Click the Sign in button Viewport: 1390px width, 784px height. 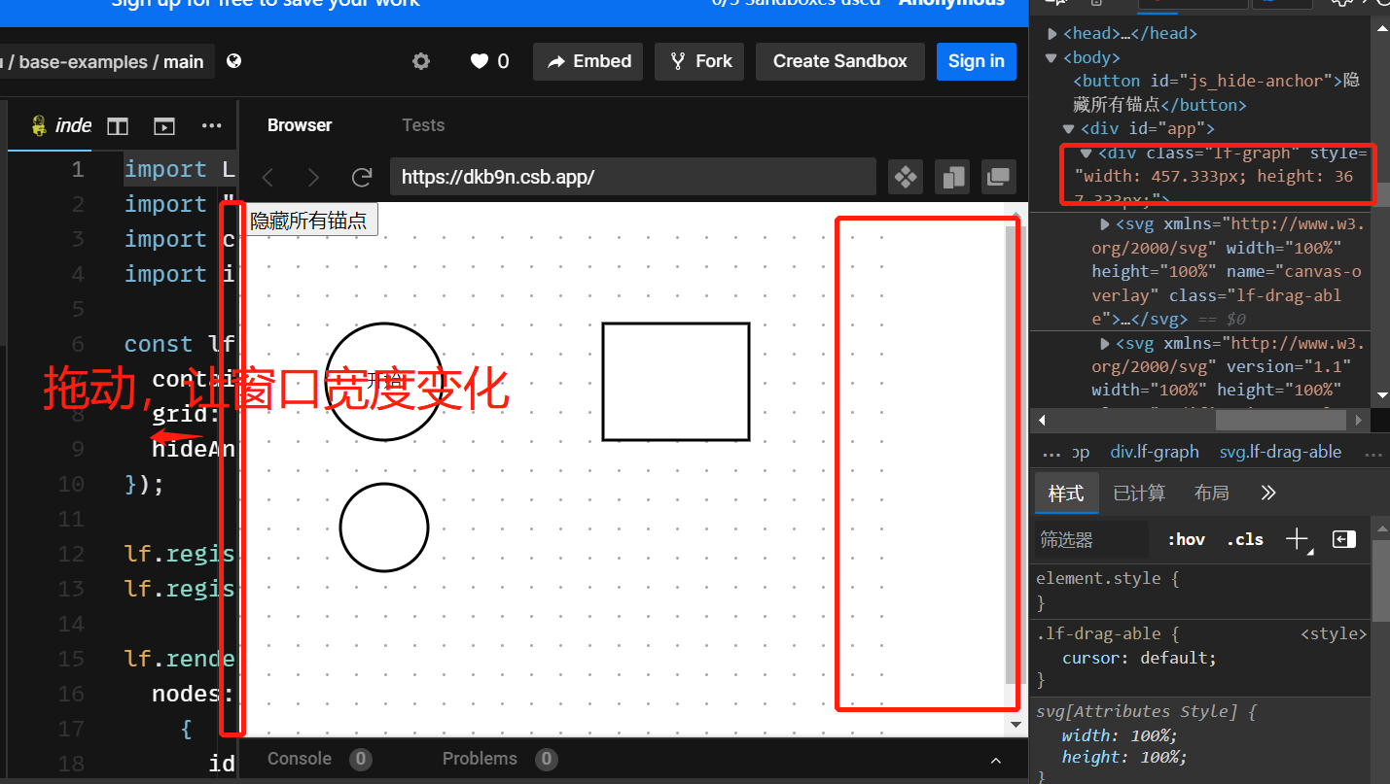coord(976,60)
